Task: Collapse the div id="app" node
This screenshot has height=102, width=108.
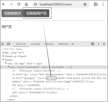Action: (6, 63)
